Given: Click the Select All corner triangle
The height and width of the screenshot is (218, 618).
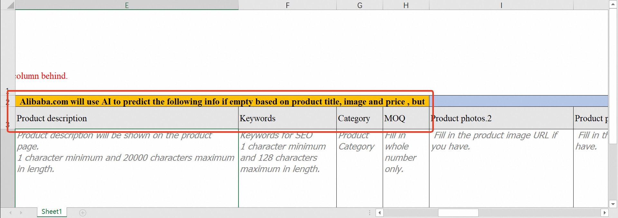Looking at the screenshot, I should [x=10, y=5].
